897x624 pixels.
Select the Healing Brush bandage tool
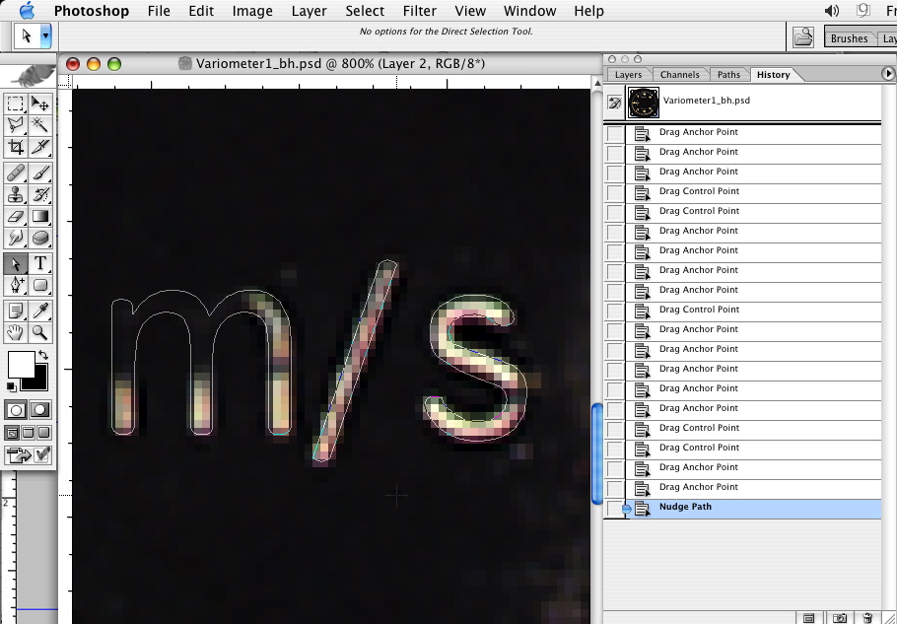tap(16, 173)
